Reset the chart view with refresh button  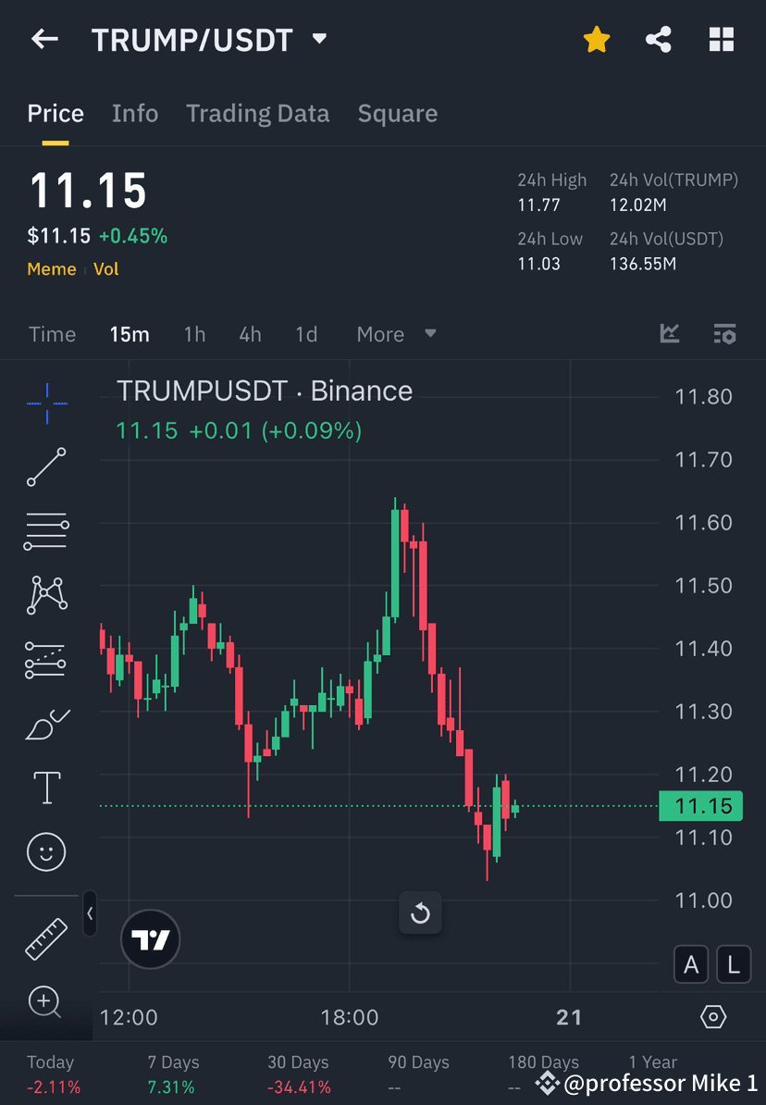point(420,913)
